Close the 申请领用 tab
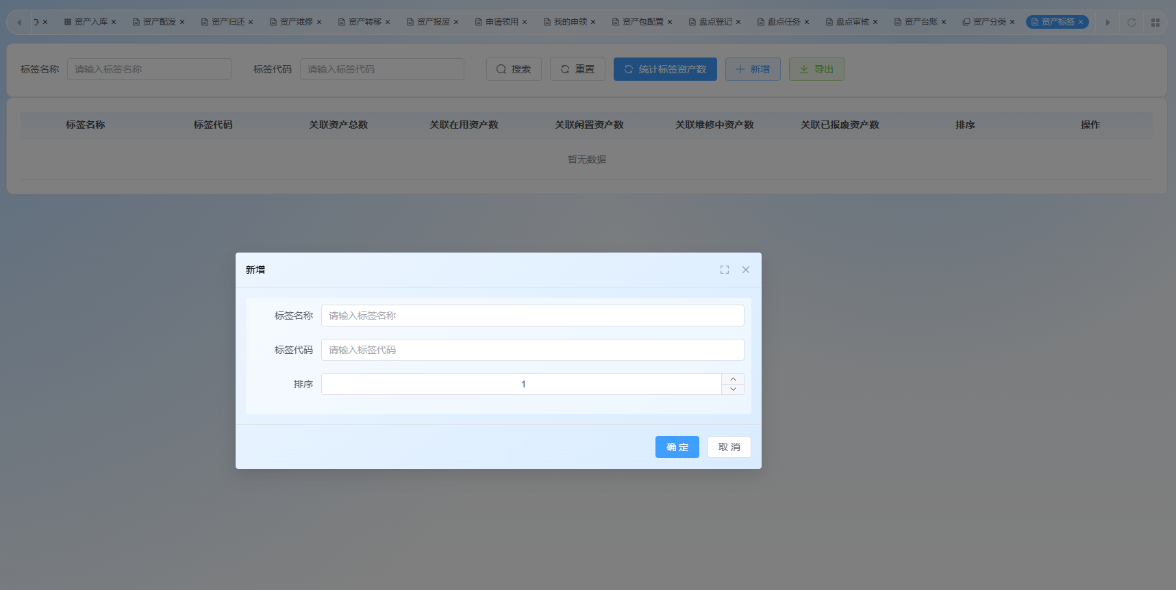The width and height of the screenshot is (1176, 590). point(525,22)
